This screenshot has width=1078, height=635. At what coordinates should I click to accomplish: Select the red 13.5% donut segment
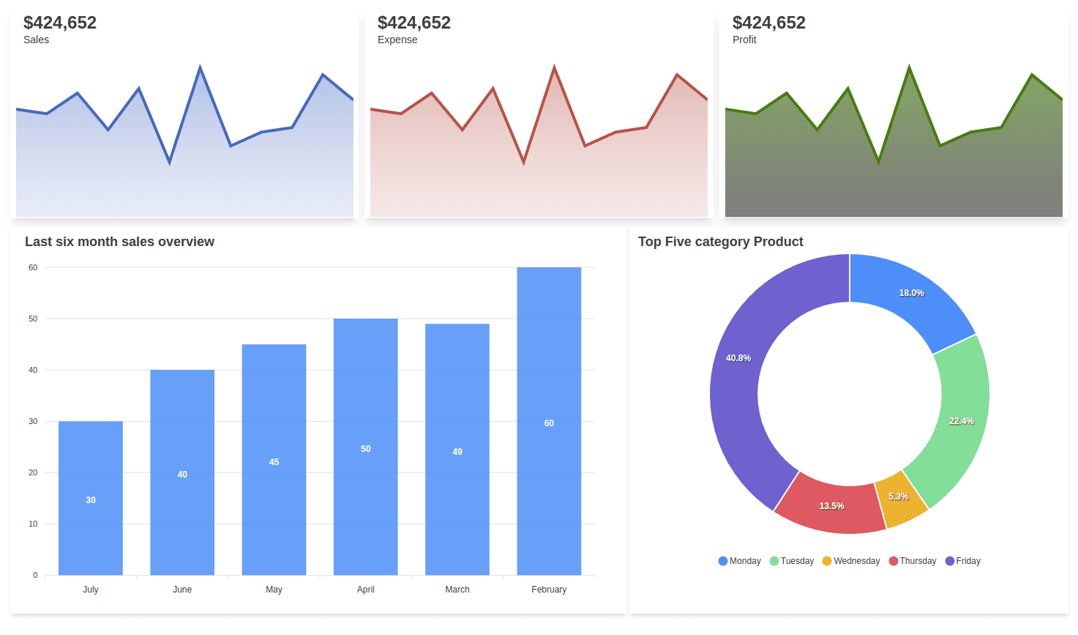click(x=831, y=507)
